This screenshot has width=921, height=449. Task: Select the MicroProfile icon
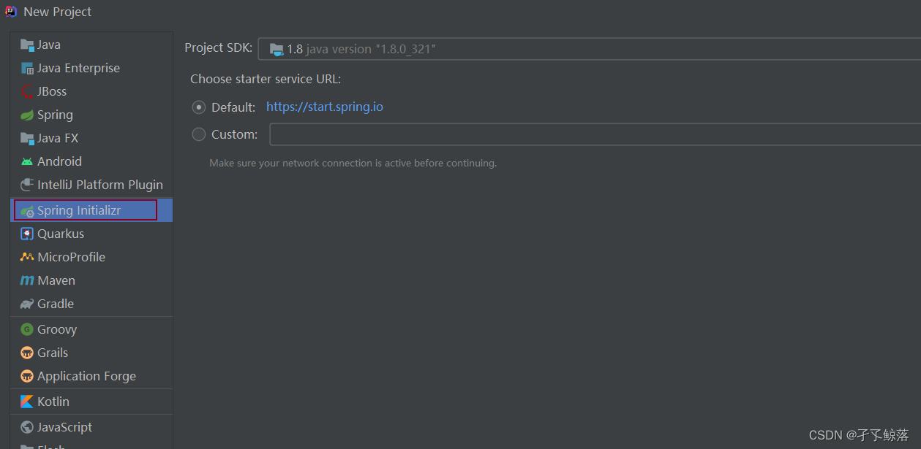[27, 257]
